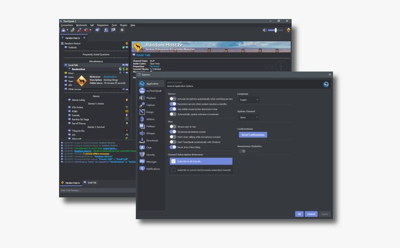The width and height of the screenshot is (400, 248).
Task: Open the bookmarks manager toolbar icon
Action: pyautogui.click(x=113, y=30)
